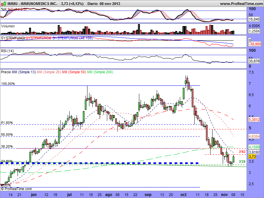264x198 pixels.
Task: Click the sep month label on time axis
Action: tap(148, 195)
